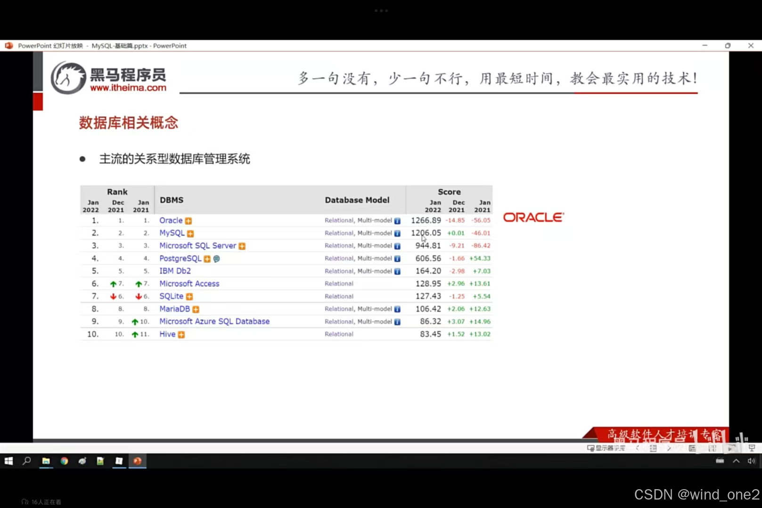
Task: Click the PowerPoint icon in title bar
Action: (x=8, y=46)
